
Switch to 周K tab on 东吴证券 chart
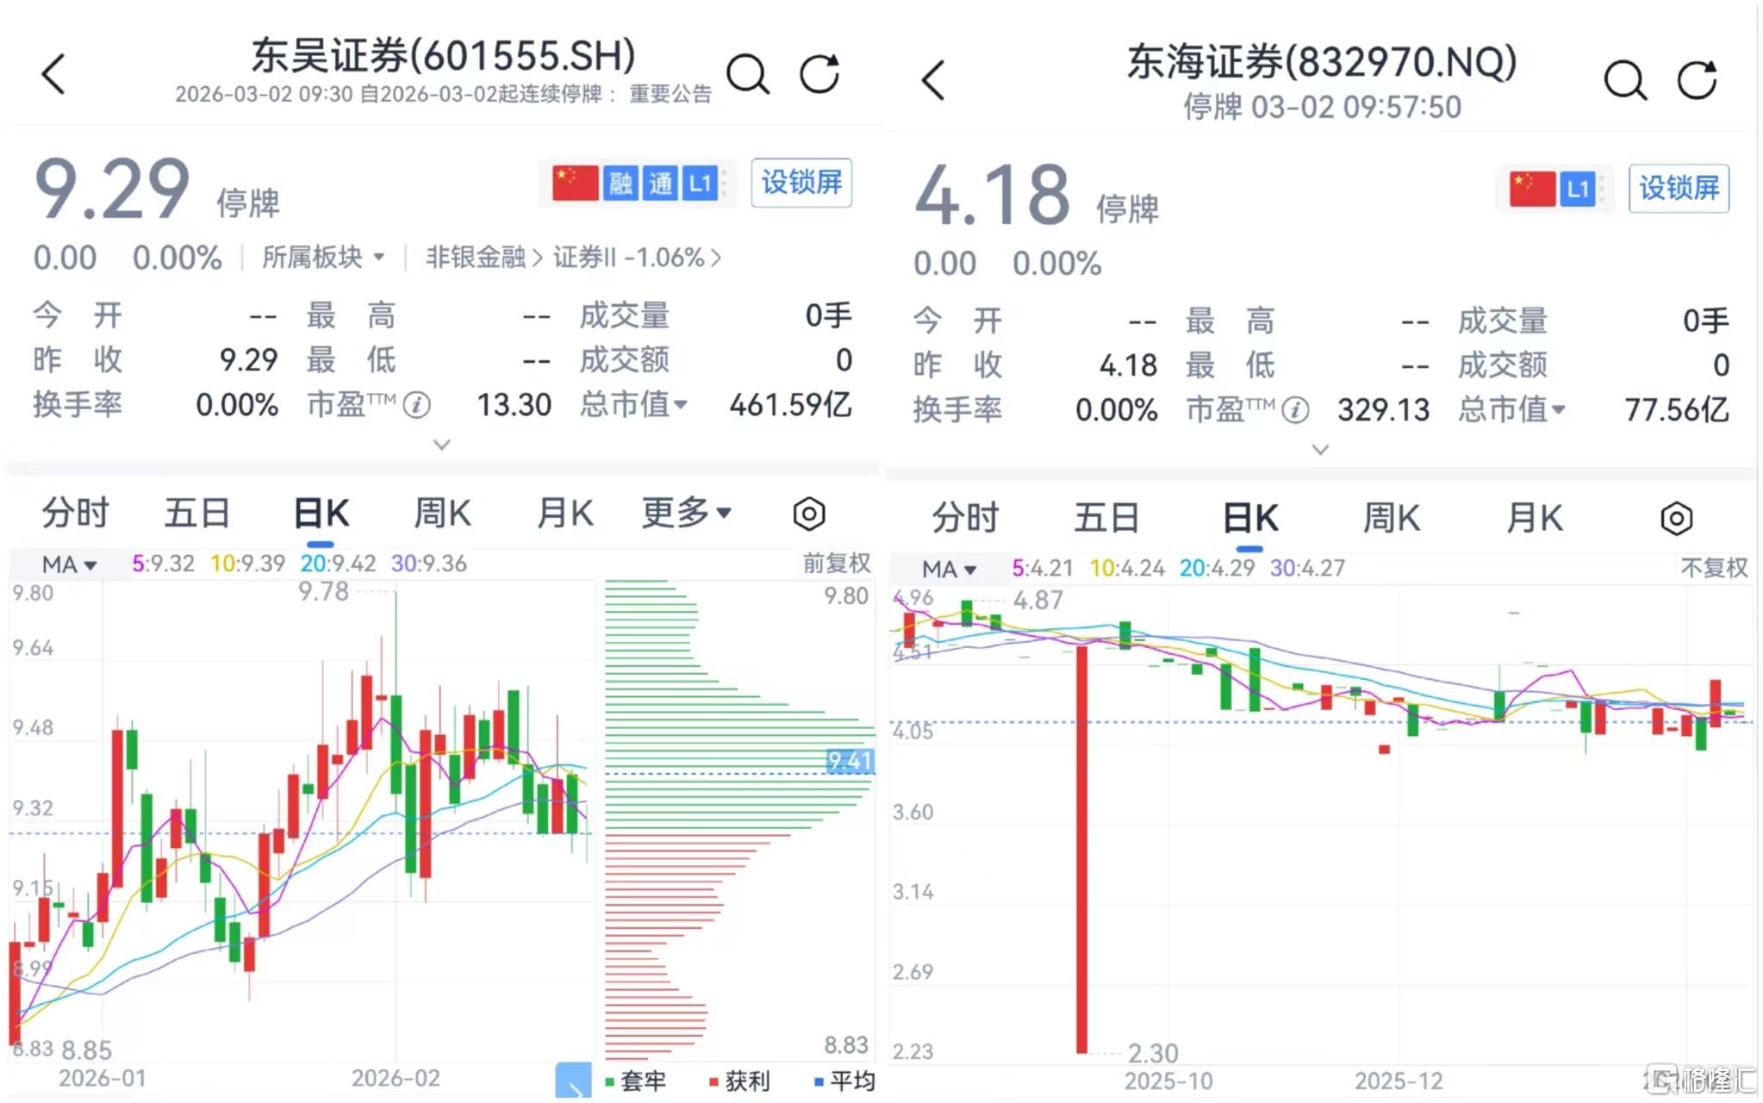point(441,513)
